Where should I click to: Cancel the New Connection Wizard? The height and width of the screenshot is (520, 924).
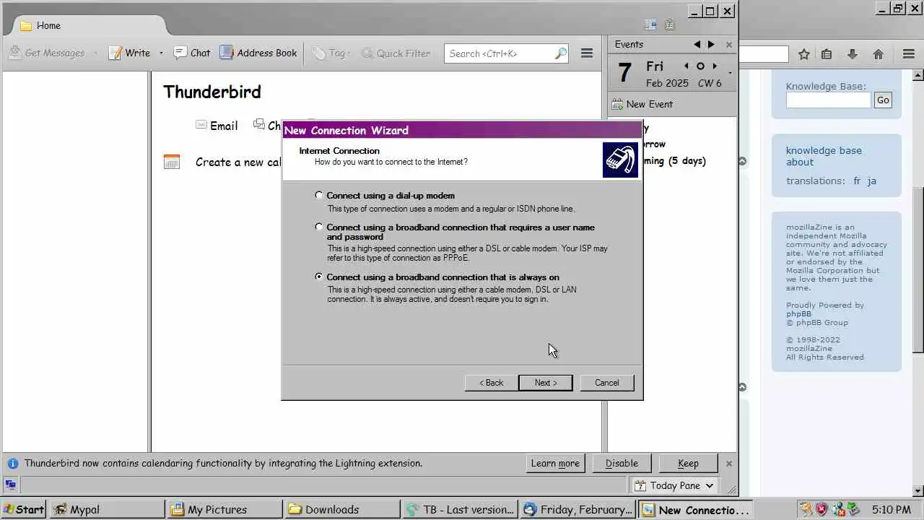pos(606,383)
